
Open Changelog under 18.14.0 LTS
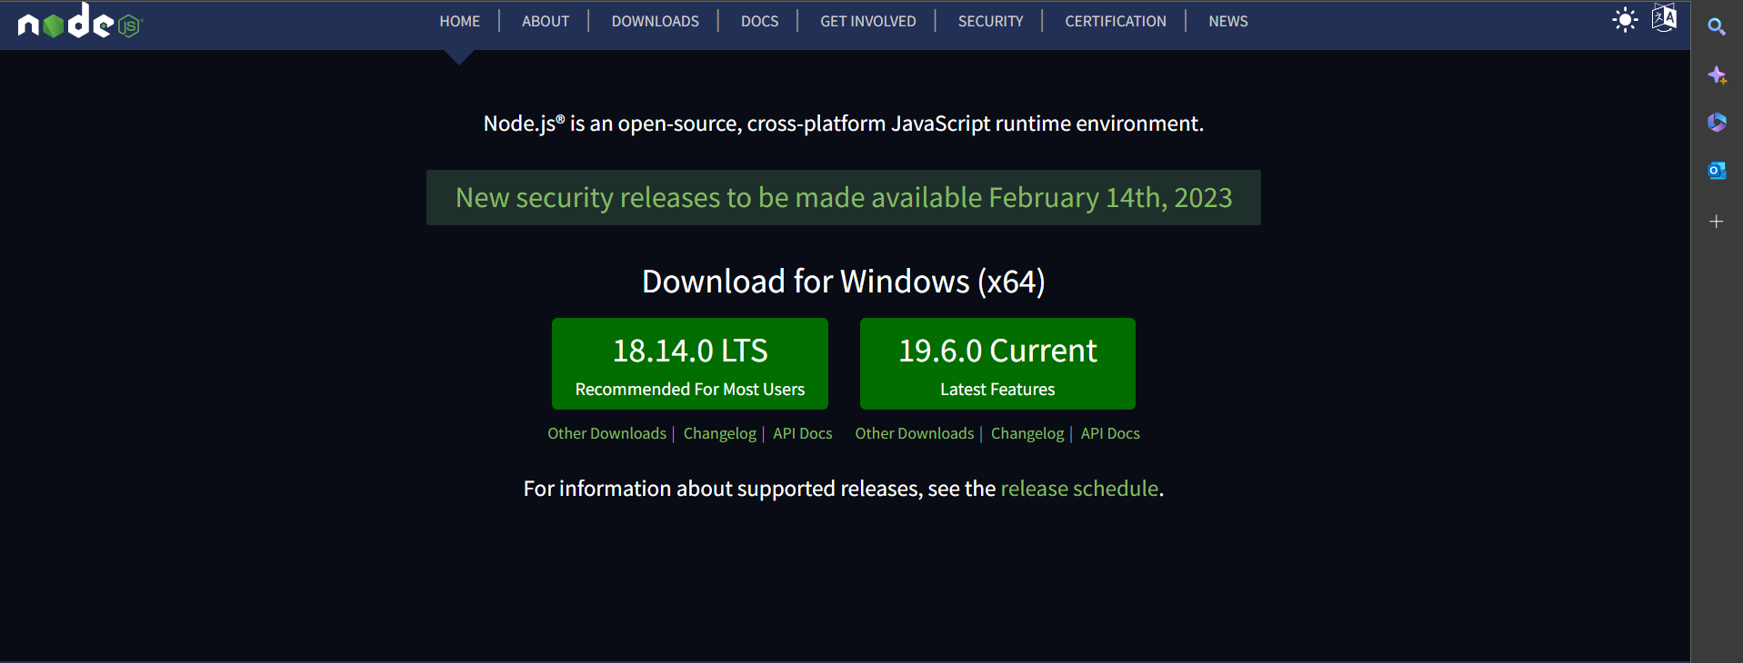click(720, 433)
